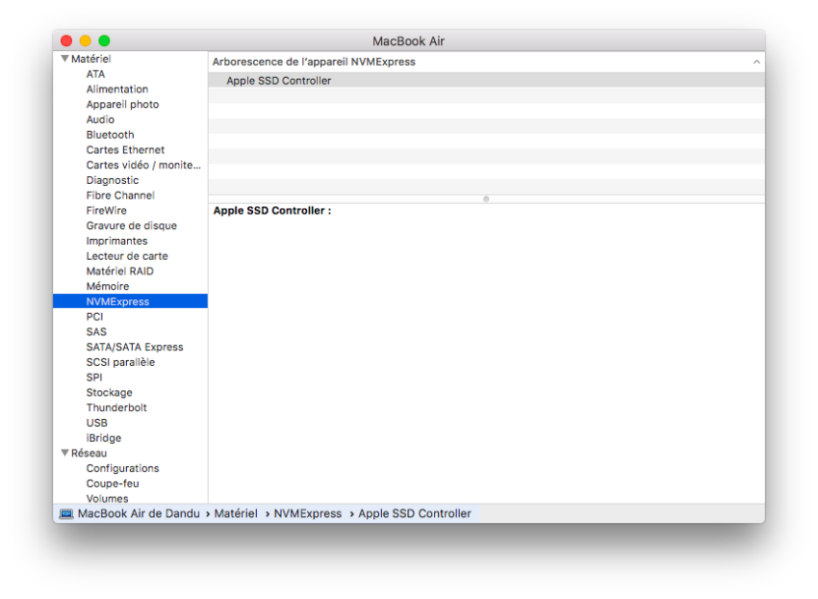Select Matériel RAID category
Screen dimensions: 818x599
tap(120, 271)
